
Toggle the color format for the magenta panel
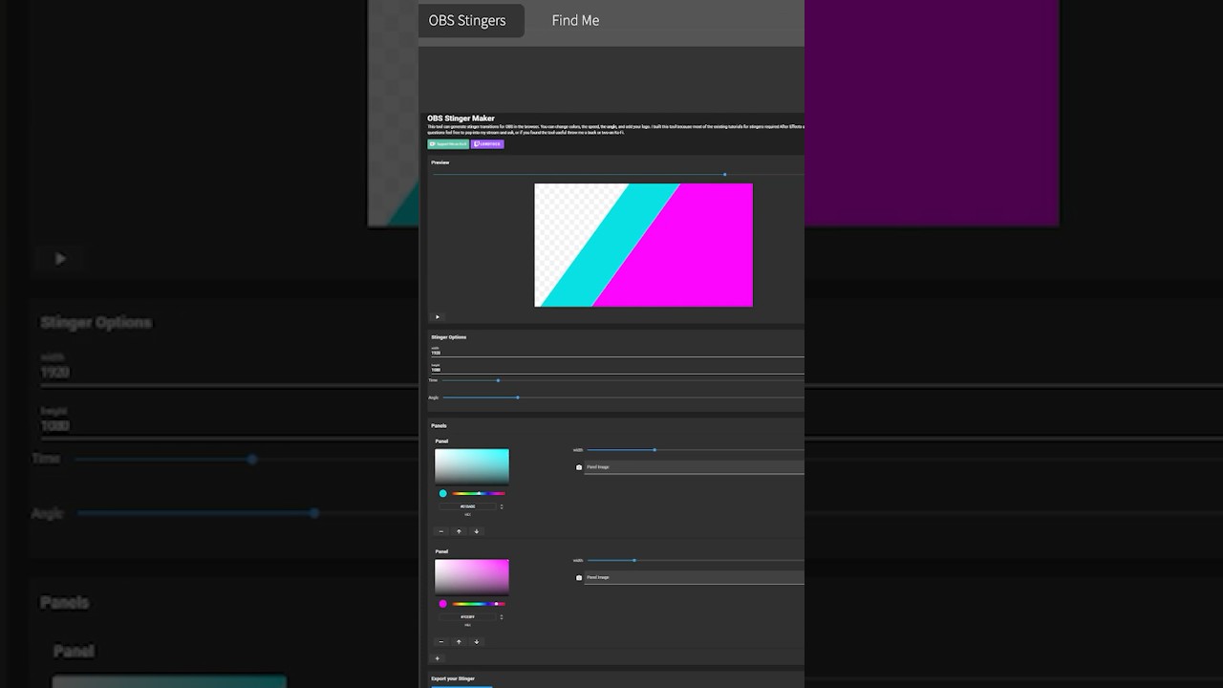[x=502, y=617]
